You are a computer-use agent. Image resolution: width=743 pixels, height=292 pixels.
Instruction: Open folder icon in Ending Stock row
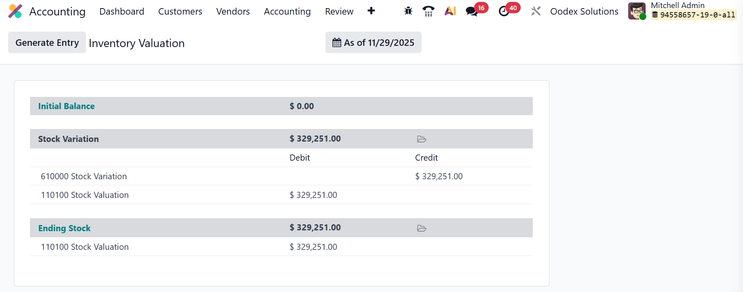click(422, 228)
